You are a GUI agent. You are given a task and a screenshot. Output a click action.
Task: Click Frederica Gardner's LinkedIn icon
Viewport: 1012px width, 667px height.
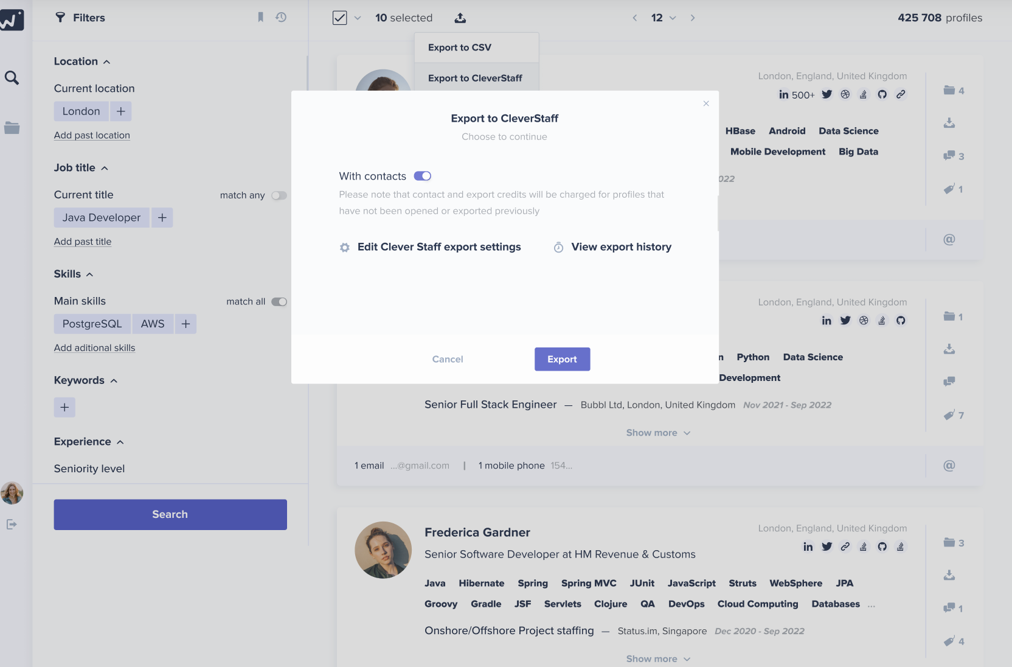point(808,547)
